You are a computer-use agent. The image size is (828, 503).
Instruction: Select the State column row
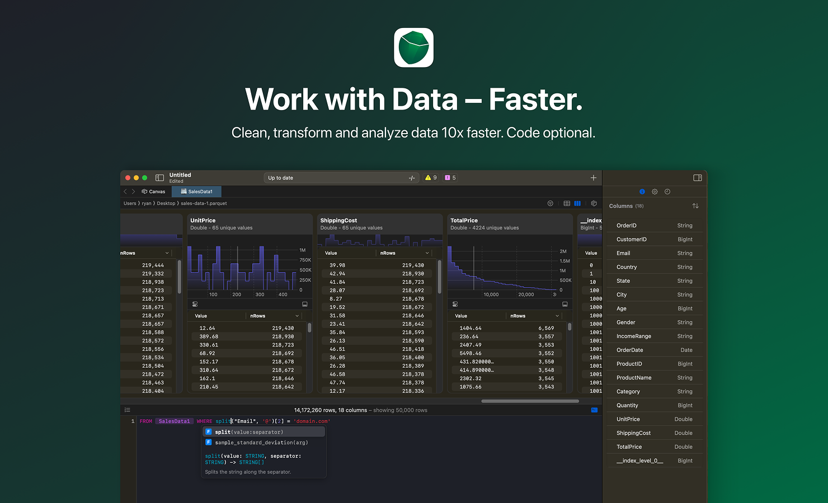coord(655,281)
